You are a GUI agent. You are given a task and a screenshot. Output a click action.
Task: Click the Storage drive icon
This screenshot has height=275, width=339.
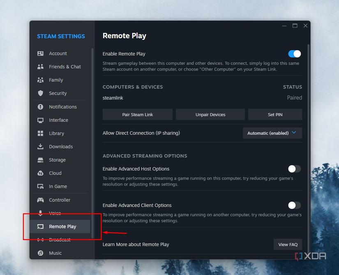pyautogui.click(x=40, y=160)
